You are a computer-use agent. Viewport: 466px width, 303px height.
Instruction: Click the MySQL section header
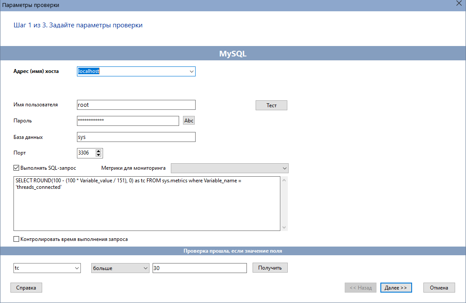(233, 53)
